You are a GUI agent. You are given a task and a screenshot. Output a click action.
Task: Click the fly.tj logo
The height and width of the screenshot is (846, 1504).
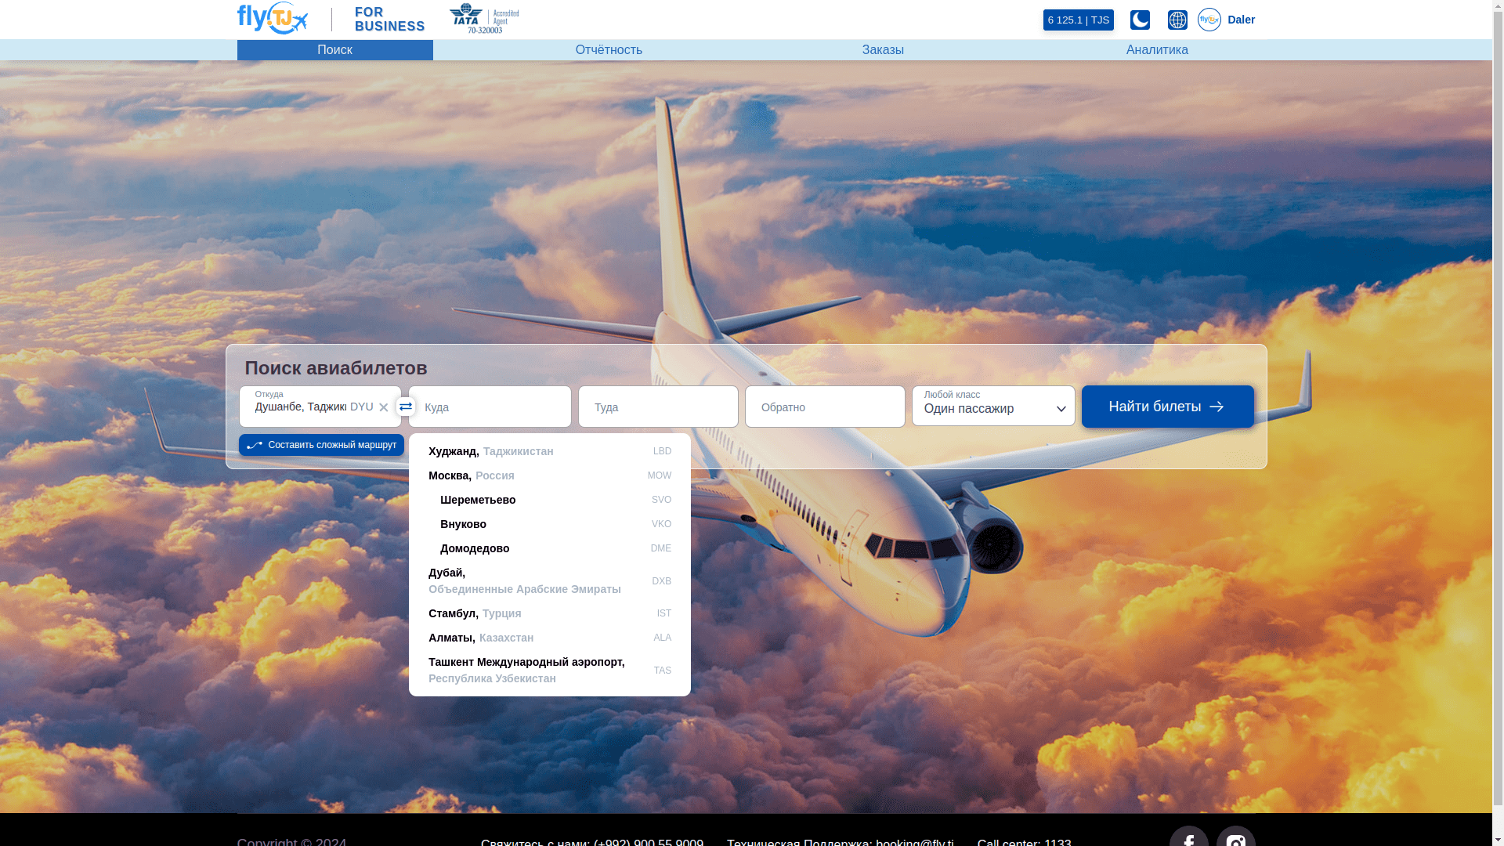tap(272, 19)
